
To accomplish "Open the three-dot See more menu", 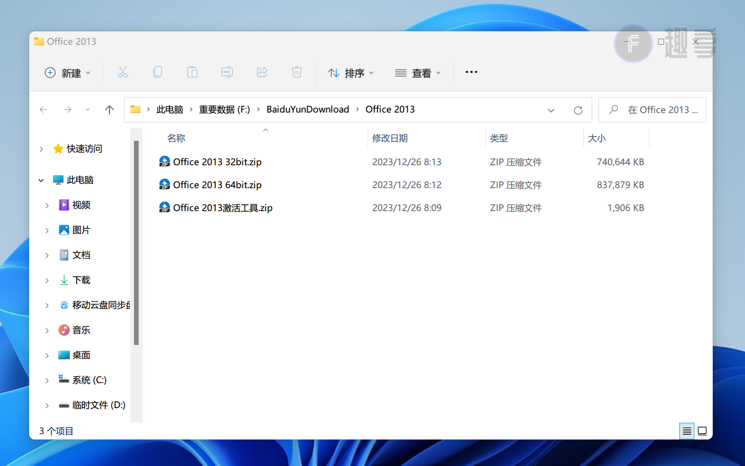I will click(x=471, y=72).
